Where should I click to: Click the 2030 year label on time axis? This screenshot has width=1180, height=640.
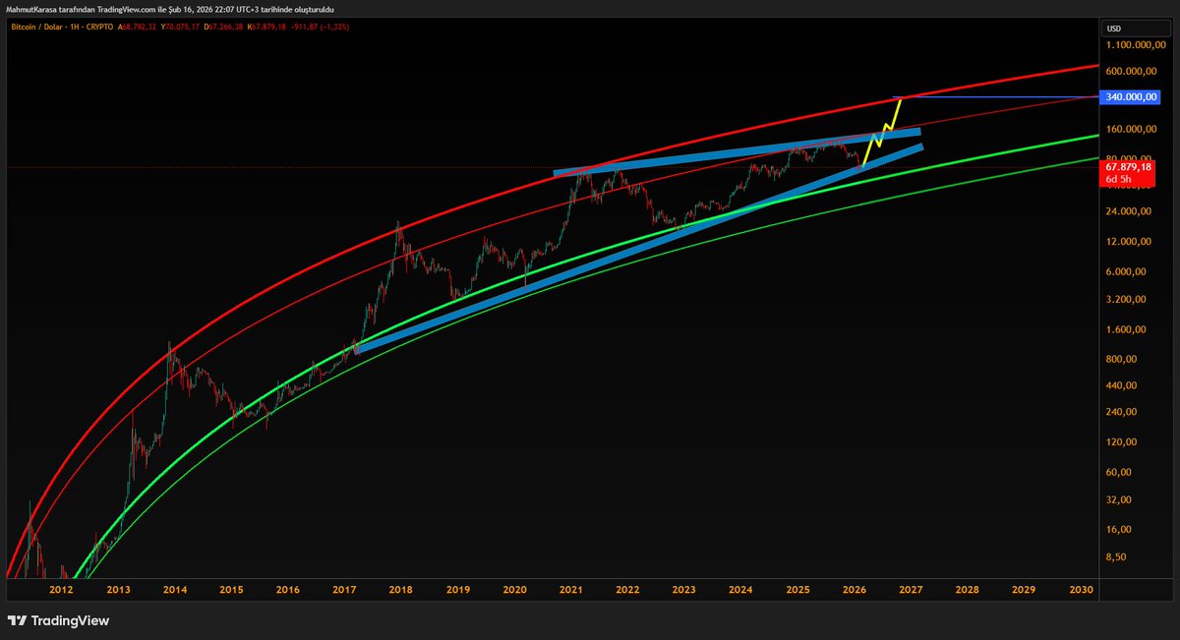click(x=1081, y=590)
